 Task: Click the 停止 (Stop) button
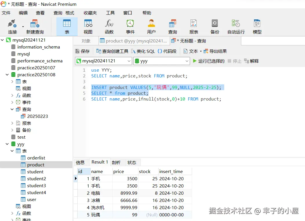(234, 61)
